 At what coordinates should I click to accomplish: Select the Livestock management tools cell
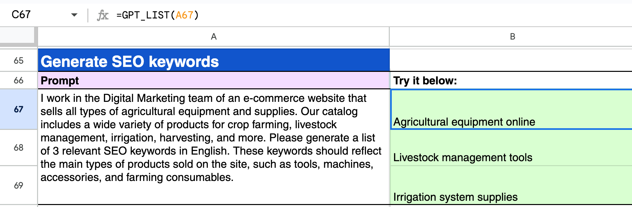pos(511,148)
